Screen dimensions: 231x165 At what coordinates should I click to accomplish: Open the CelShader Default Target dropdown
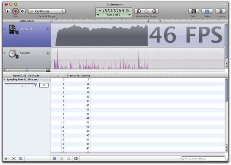(x=47, y=11)
